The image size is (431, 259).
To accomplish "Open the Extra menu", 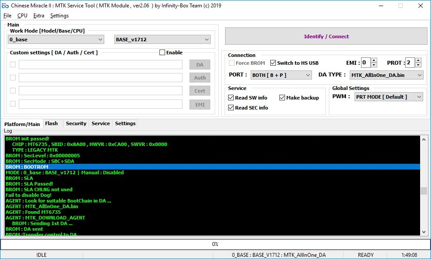I will coord(39,16).
